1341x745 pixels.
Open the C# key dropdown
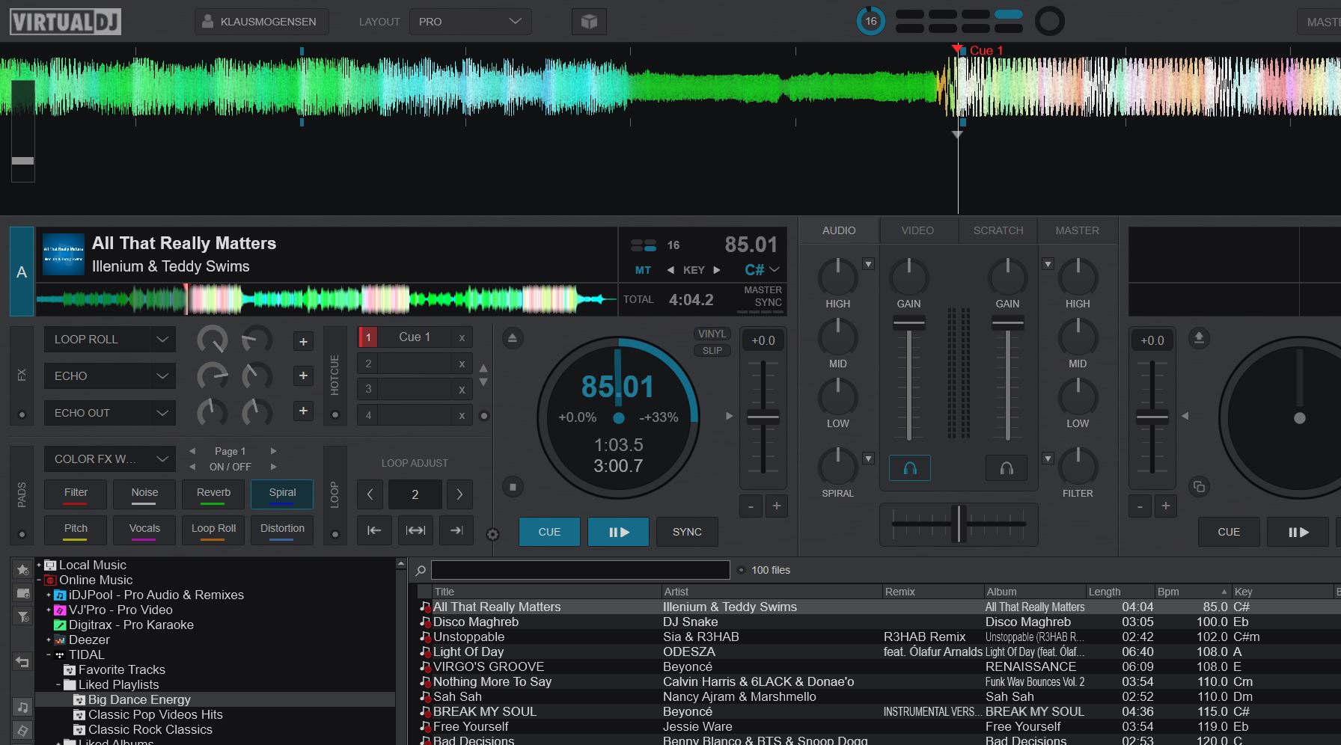coord(762,270)
